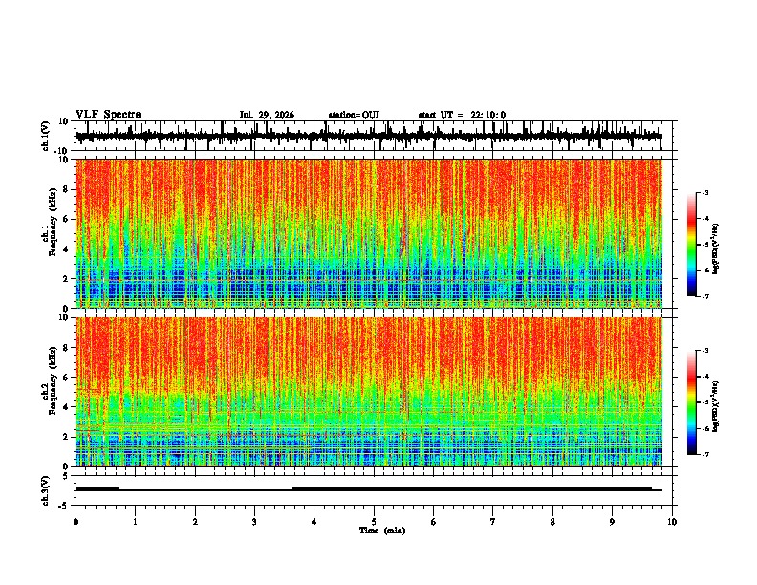This screenshot has width=757, height=585.
Task: Click the "-3" tick on ch.2 colorbar
Action: coord(704,351)
